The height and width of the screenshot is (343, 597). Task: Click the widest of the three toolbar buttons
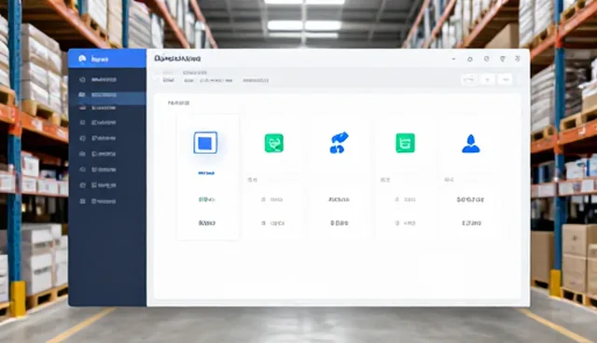469,79
